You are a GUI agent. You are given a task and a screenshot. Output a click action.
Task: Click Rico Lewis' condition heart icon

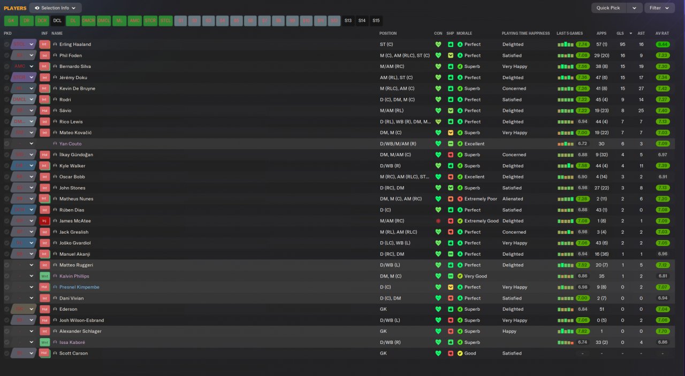pyautogui.click(x=438, y=121)
